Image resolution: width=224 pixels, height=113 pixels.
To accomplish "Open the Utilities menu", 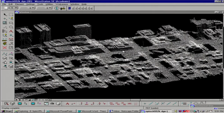I will 49,4.
